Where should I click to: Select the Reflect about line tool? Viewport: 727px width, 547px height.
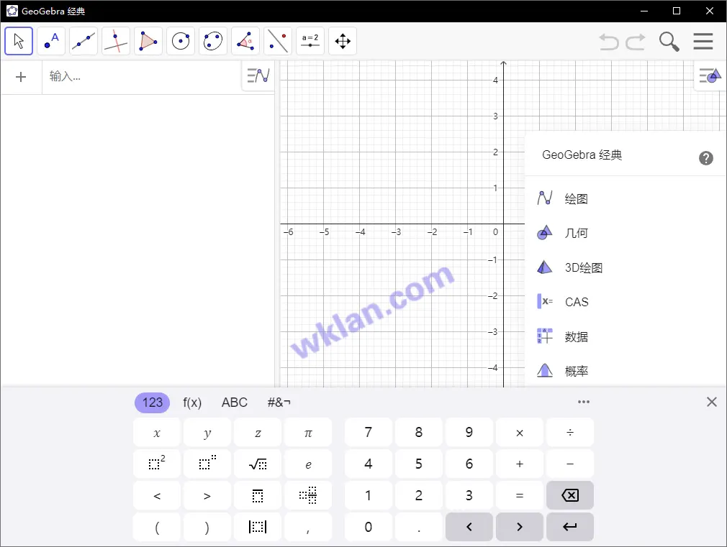pyautogui.click(x=278, y=41)
